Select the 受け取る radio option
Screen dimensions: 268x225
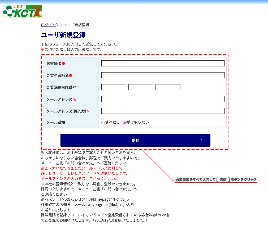pyautogui.click(x=103, y=123)
